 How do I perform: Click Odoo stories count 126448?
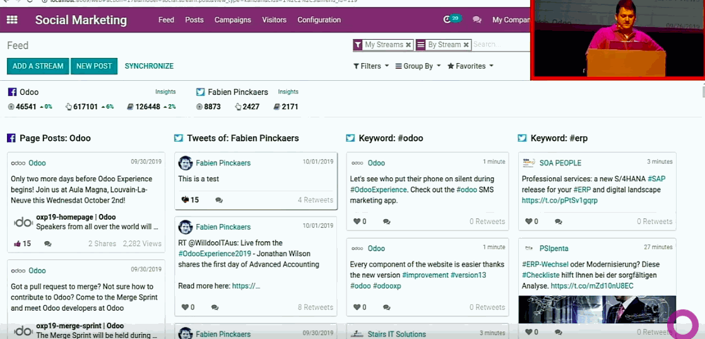(148, 107)
